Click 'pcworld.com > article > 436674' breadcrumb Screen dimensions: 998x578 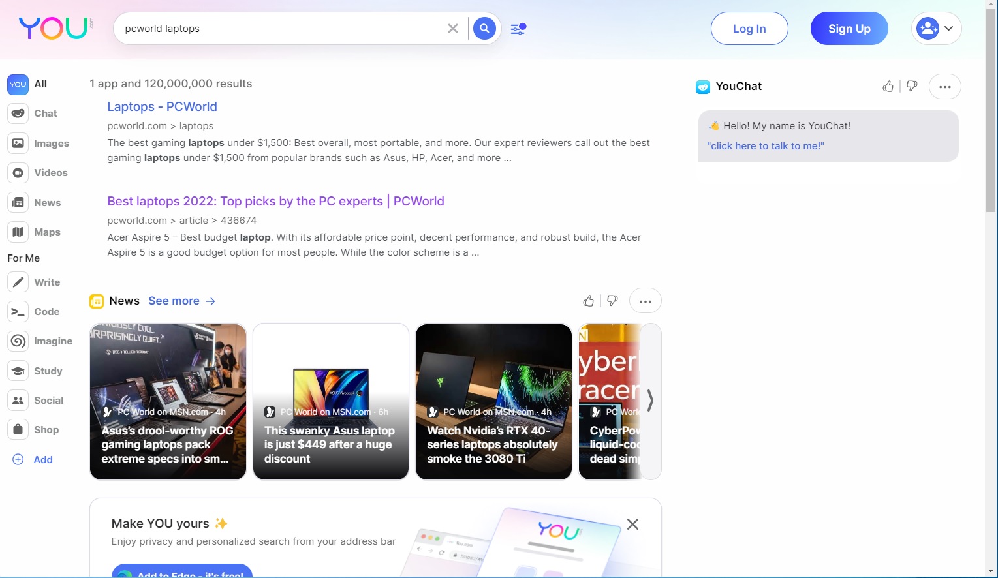(x=182, y=221)
